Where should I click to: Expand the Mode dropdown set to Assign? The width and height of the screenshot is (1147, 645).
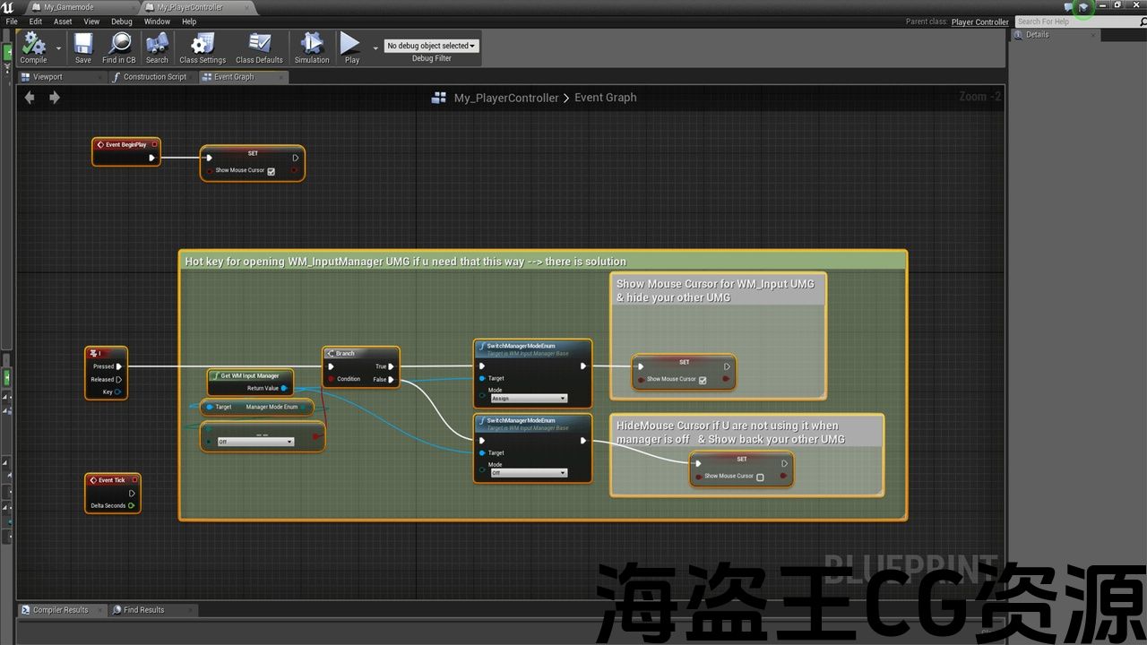coord(529,399)
